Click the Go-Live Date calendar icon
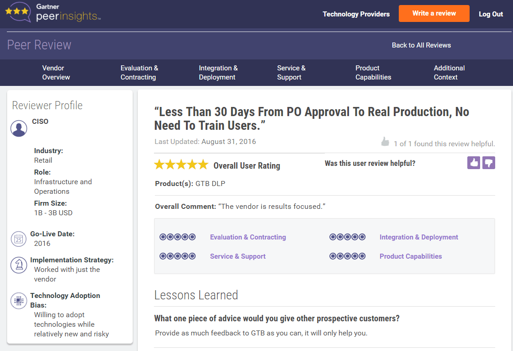513x351 pixels. [x=19, y=239]
